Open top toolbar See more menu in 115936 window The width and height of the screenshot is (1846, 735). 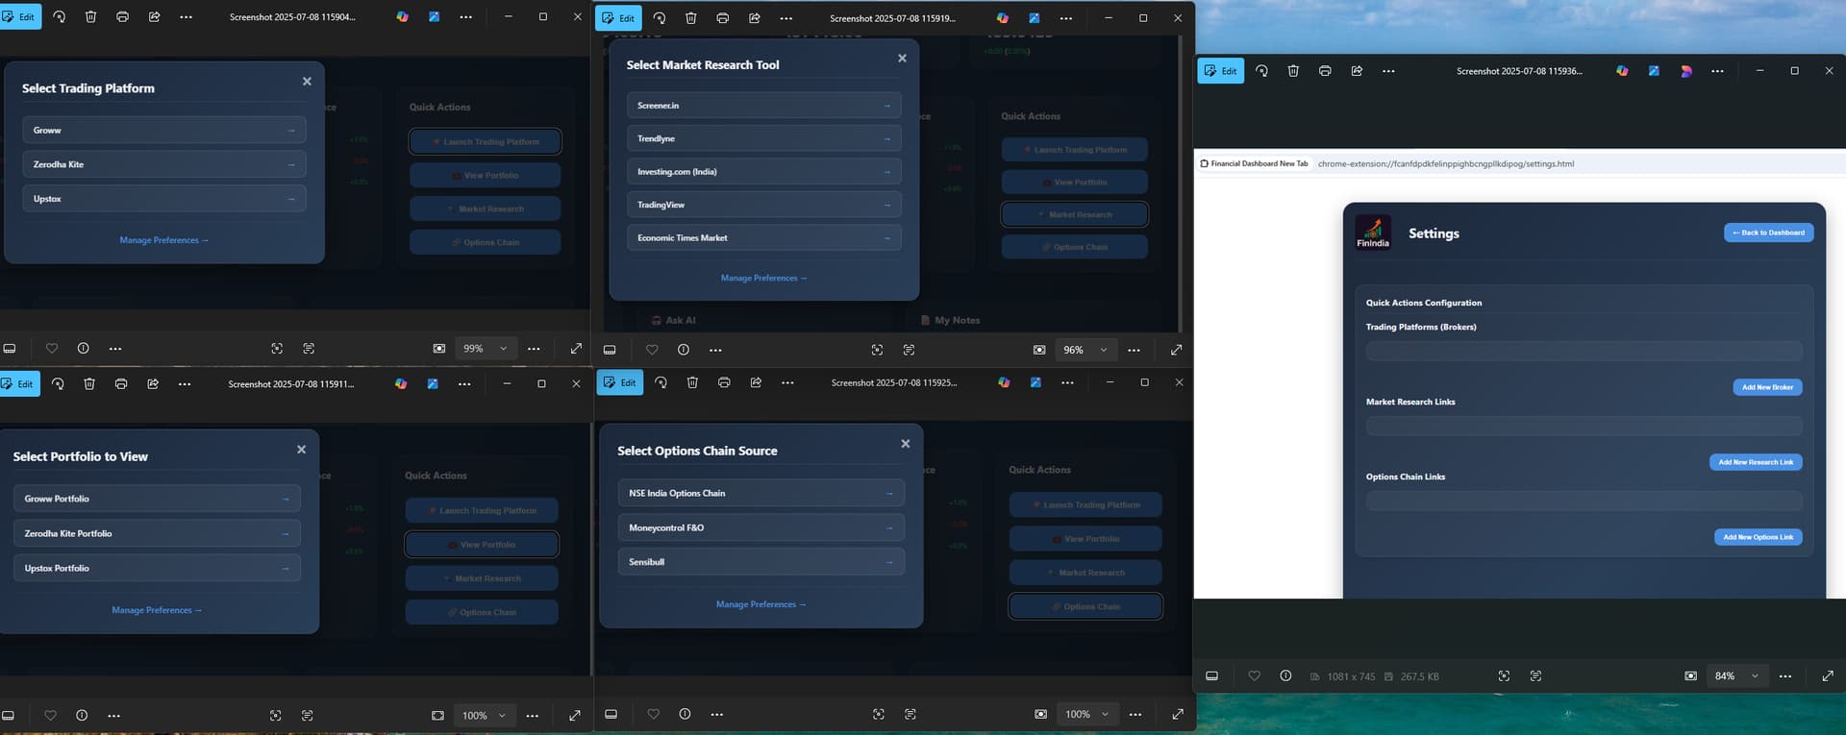pyautogui.click(x=1388, y=71)
